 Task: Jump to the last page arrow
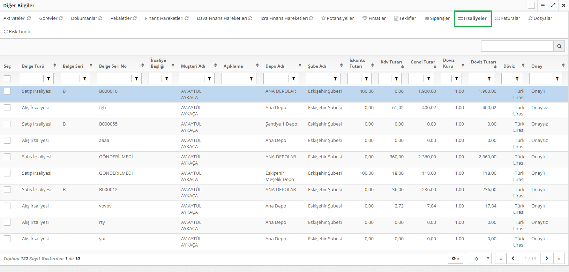pos(559,258)
